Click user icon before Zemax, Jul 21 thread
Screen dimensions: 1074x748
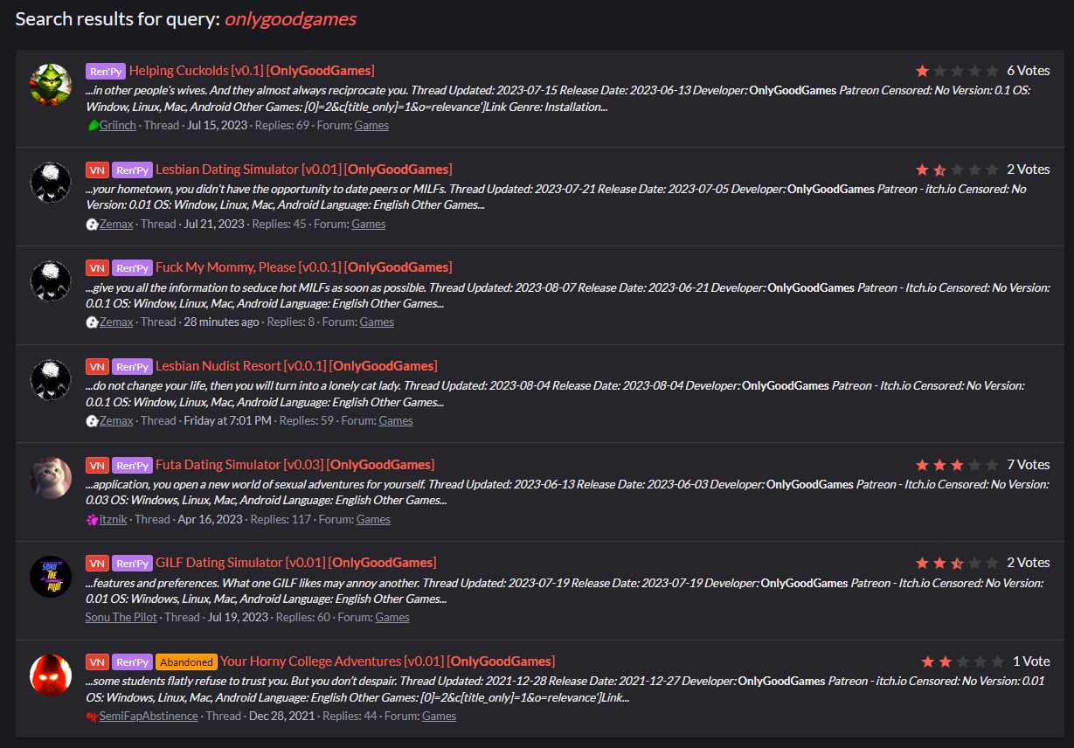(92, 224)
